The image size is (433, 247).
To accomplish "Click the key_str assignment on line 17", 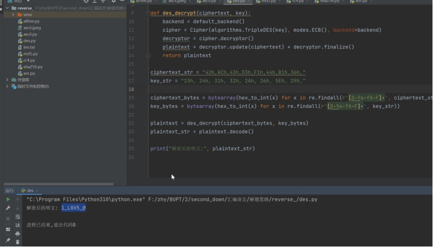I will [228, 81].
